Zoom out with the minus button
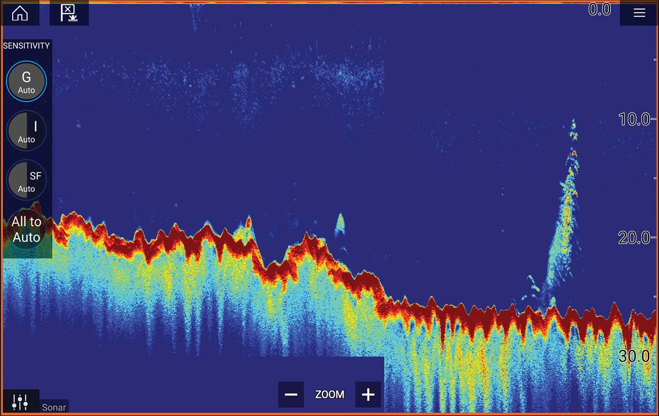 (291, 394)
